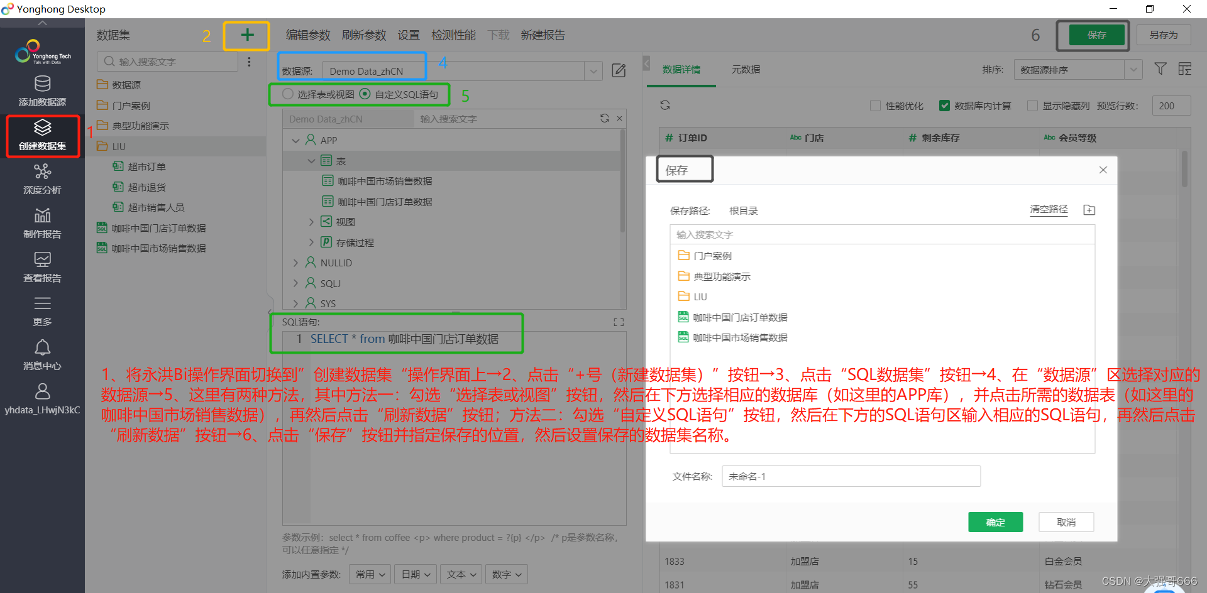The image size is (1207, 593).
Task: Expand the SQLJ schema
Action: (x=295, y=283)
